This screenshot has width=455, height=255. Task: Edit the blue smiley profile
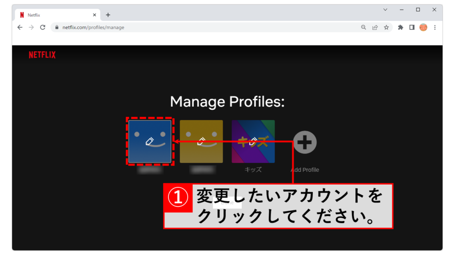[150, 141]
